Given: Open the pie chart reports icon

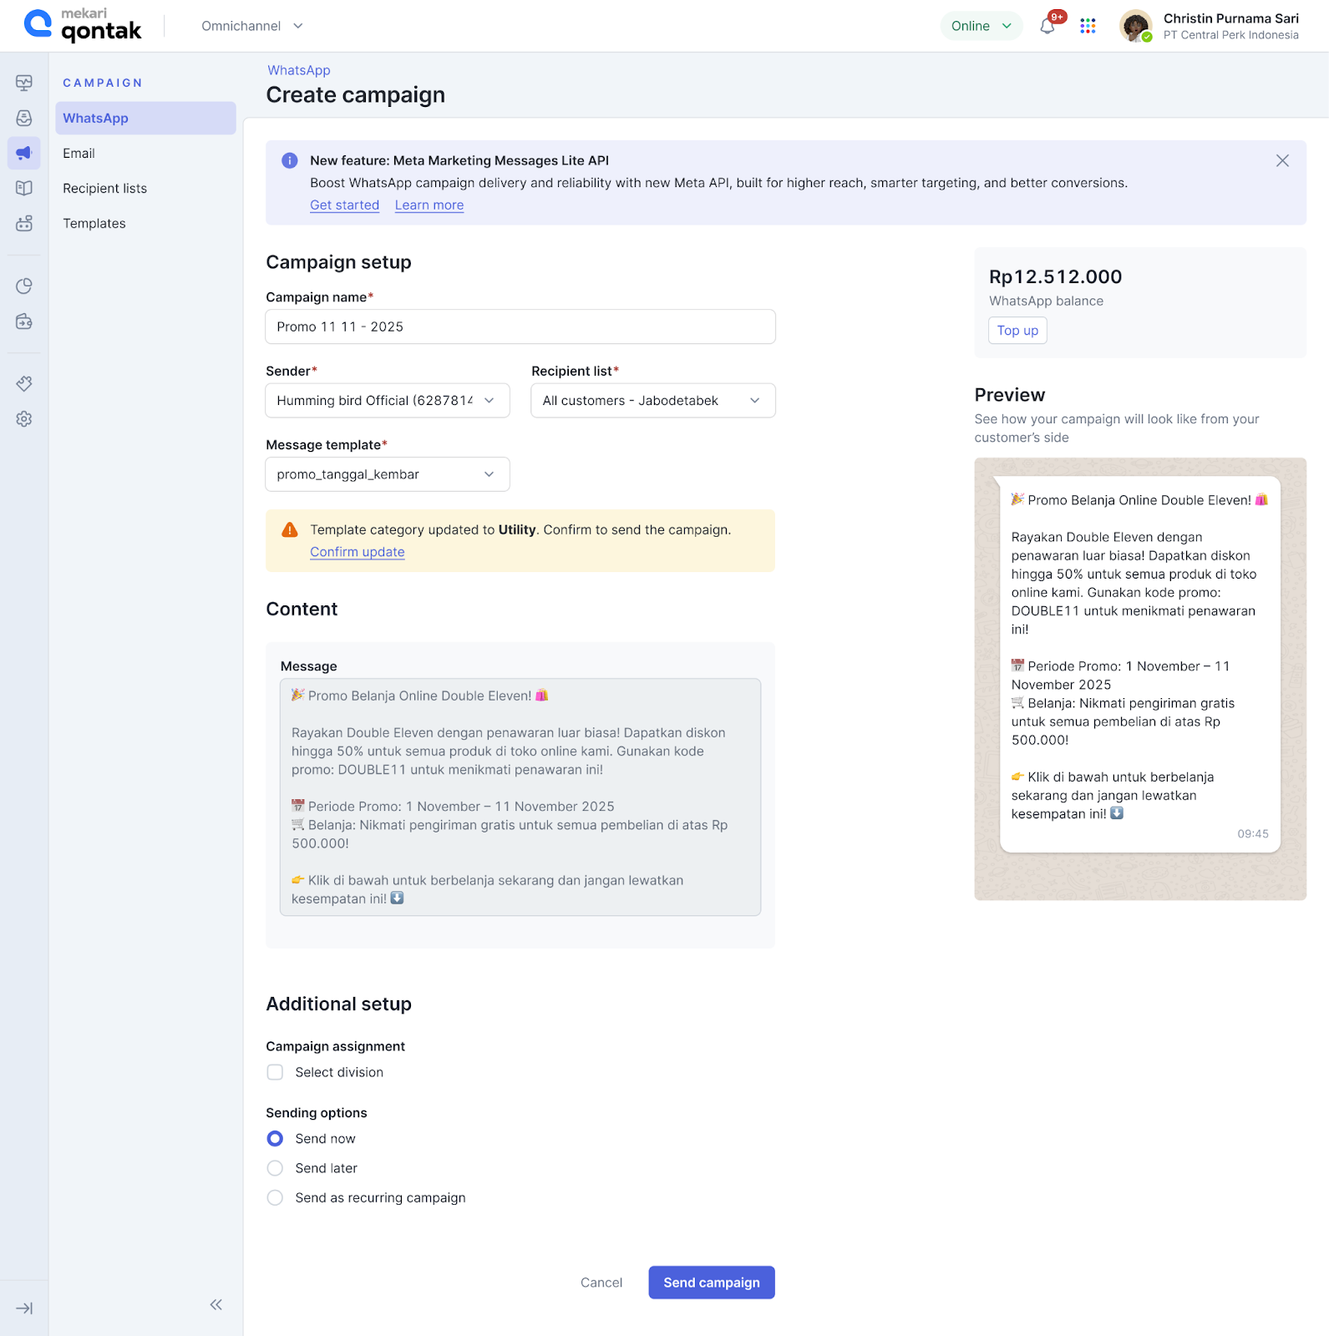Looking at the screenshot, I should [24, 286].
